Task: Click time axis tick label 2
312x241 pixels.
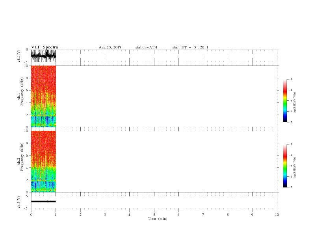Action: pos(80,215)
